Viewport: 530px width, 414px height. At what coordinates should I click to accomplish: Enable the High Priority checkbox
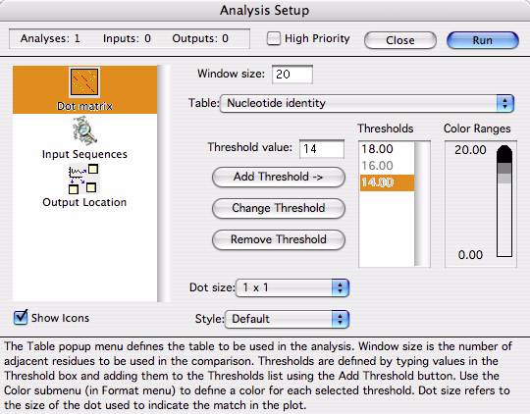(274, 38)
